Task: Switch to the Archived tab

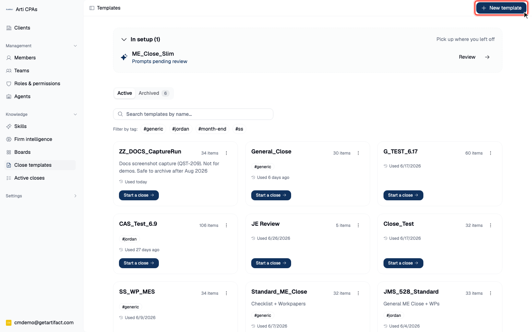Action: coord(154,93)
